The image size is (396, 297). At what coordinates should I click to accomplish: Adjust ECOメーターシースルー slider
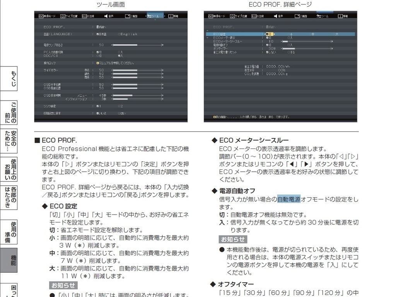pyautogui.click(x=307, y=41)
